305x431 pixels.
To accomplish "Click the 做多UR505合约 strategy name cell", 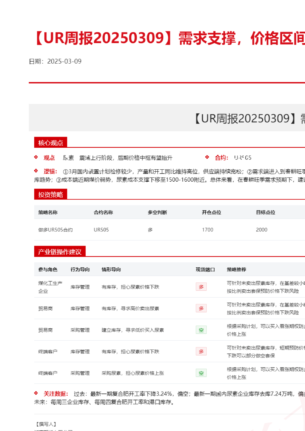I will tap(55, 230).
